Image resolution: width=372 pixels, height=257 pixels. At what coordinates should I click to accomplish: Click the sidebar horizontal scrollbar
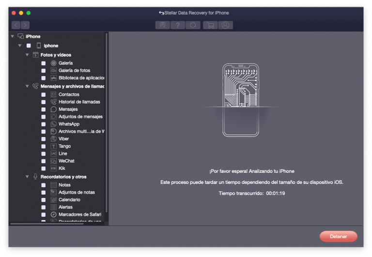click(x=47, y=224)
